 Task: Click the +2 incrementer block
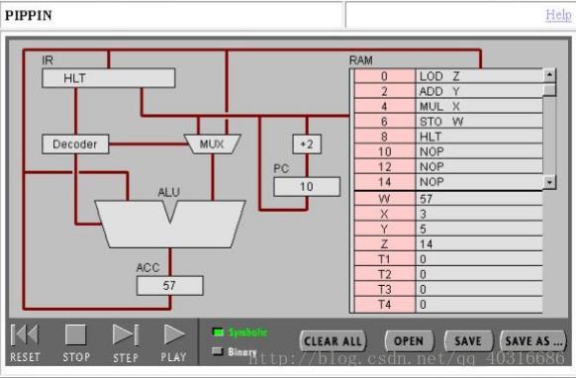[x=307, y=144]
